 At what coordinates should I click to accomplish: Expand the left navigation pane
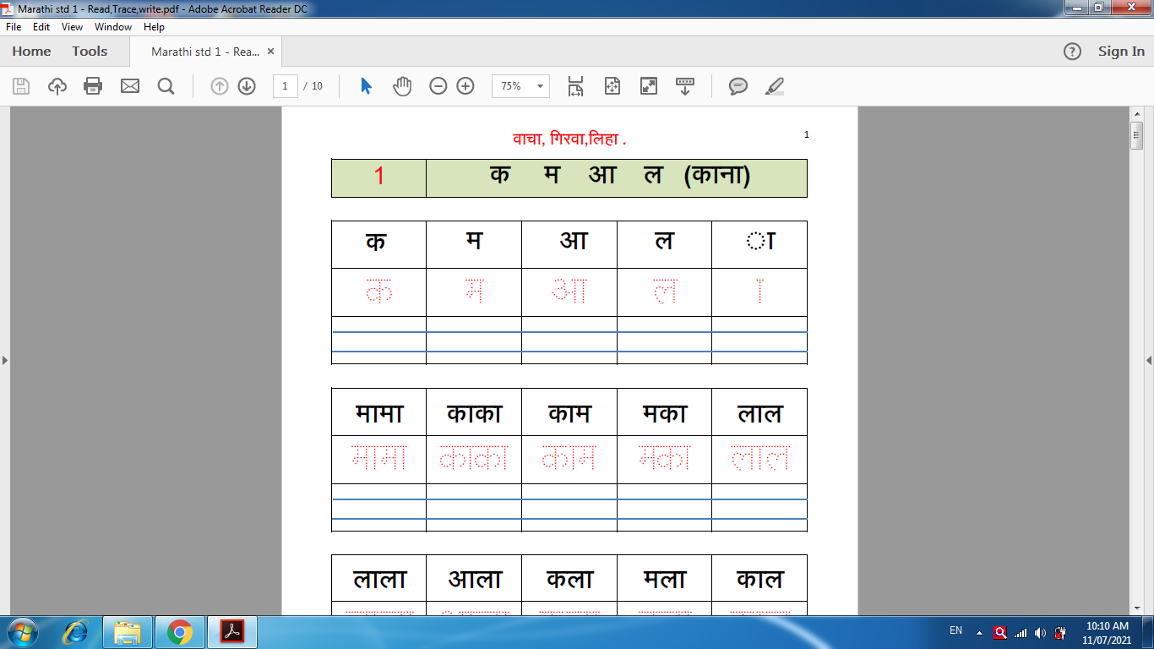point(6,359)
